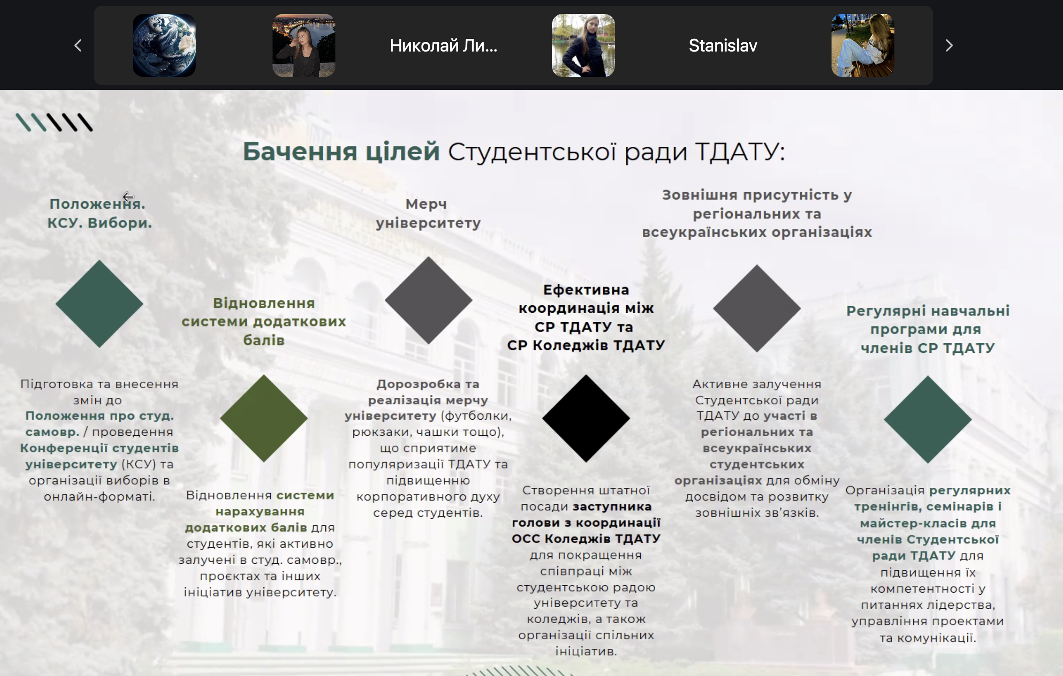Click the gray diamond under Зовнішня присутність heading
Viewport: 1063px width, 676px height.
(x=757, y=308)
